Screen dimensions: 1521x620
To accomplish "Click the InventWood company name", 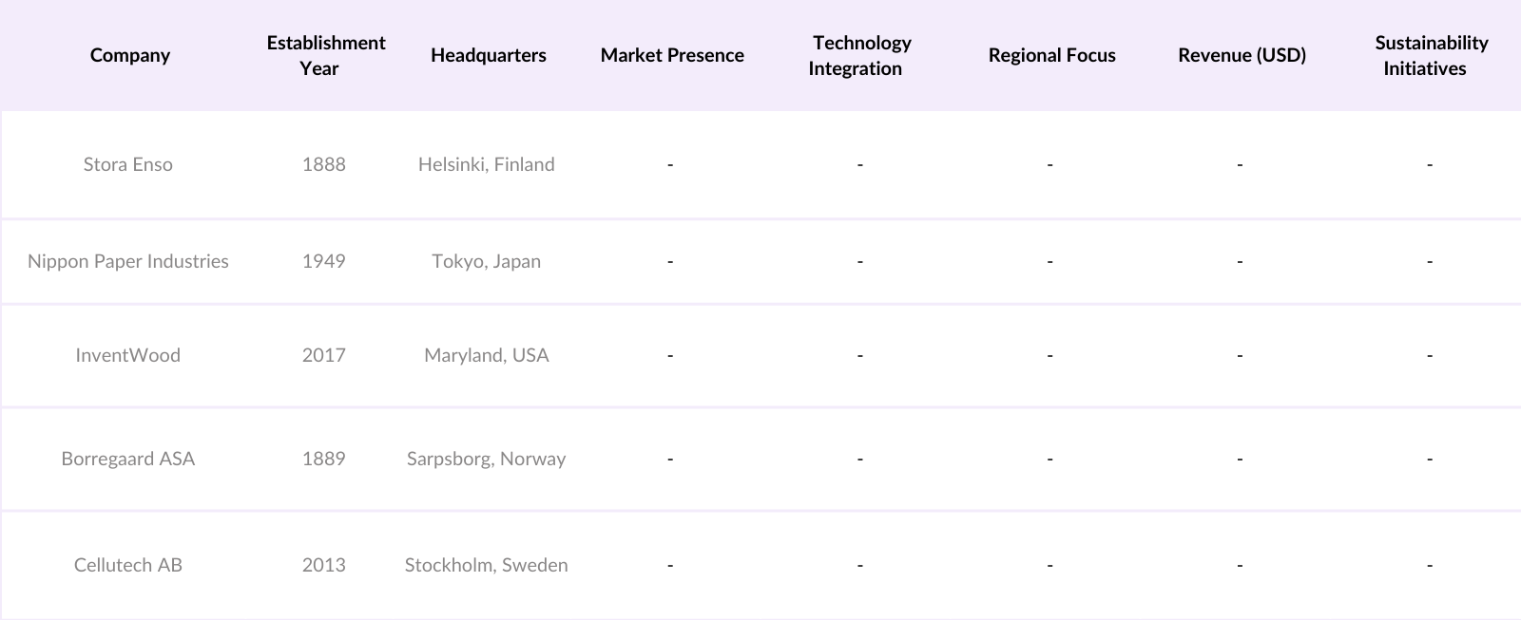I will [128, 355].
